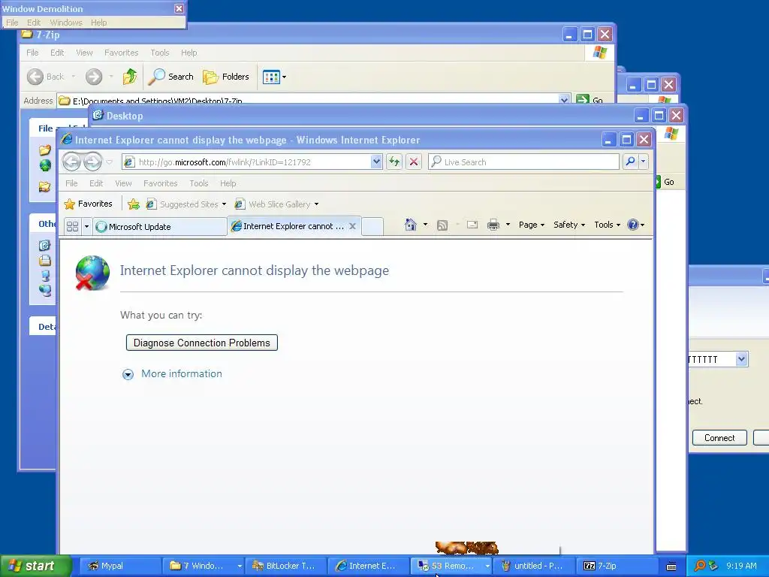Click the IE Back arrow button
769x577 pixels.
[71, 162]
